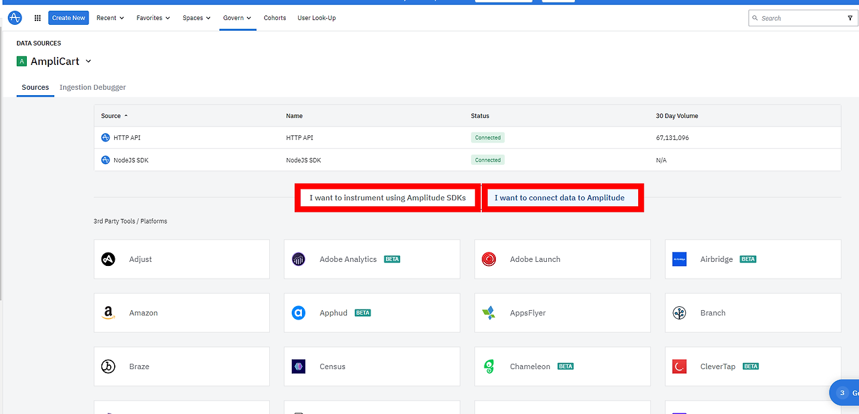The height and width of the screenshot is (414, 859).
Task: Expand the Recent menu
Action: (x=110, y=18)
